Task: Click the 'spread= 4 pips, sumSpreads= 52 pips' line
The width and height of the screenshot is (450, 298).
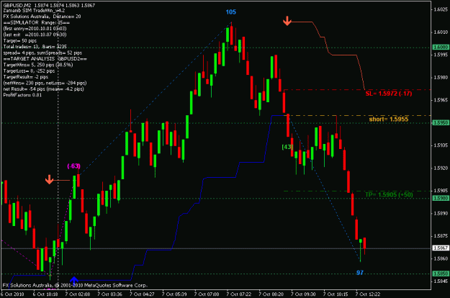Action: [x=42, y=53]
